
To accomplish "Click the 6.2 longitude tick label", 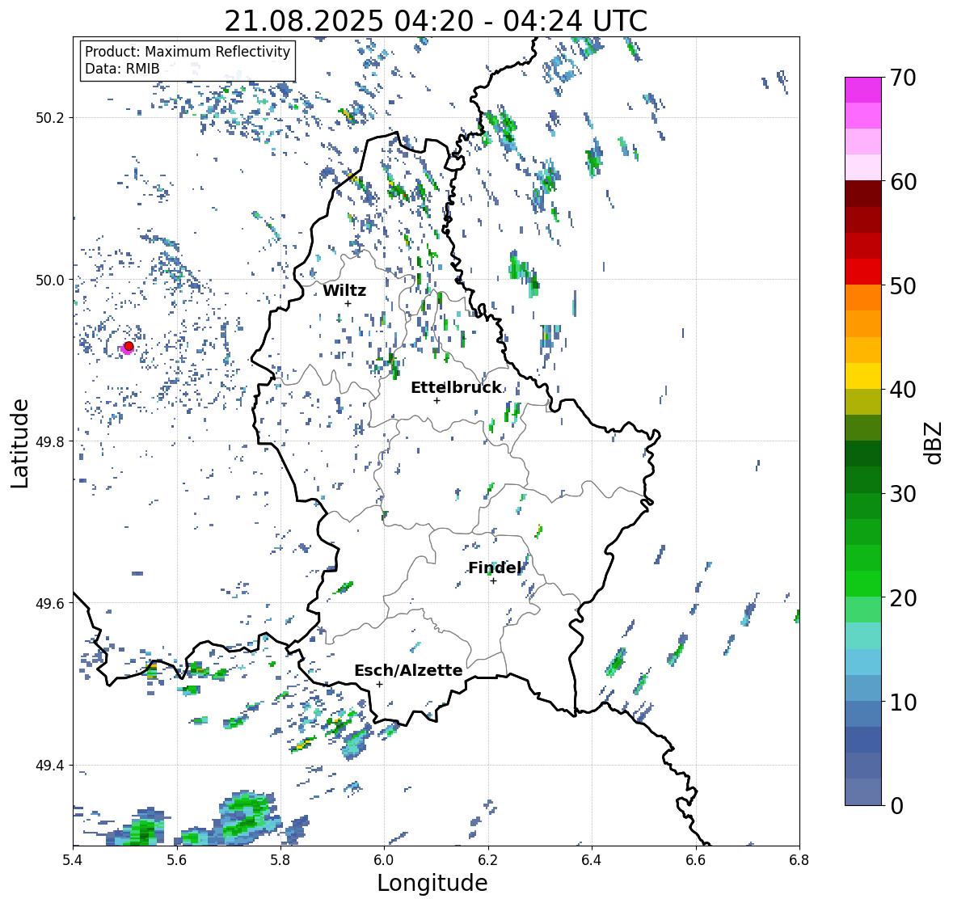I will tap(488, 859).
